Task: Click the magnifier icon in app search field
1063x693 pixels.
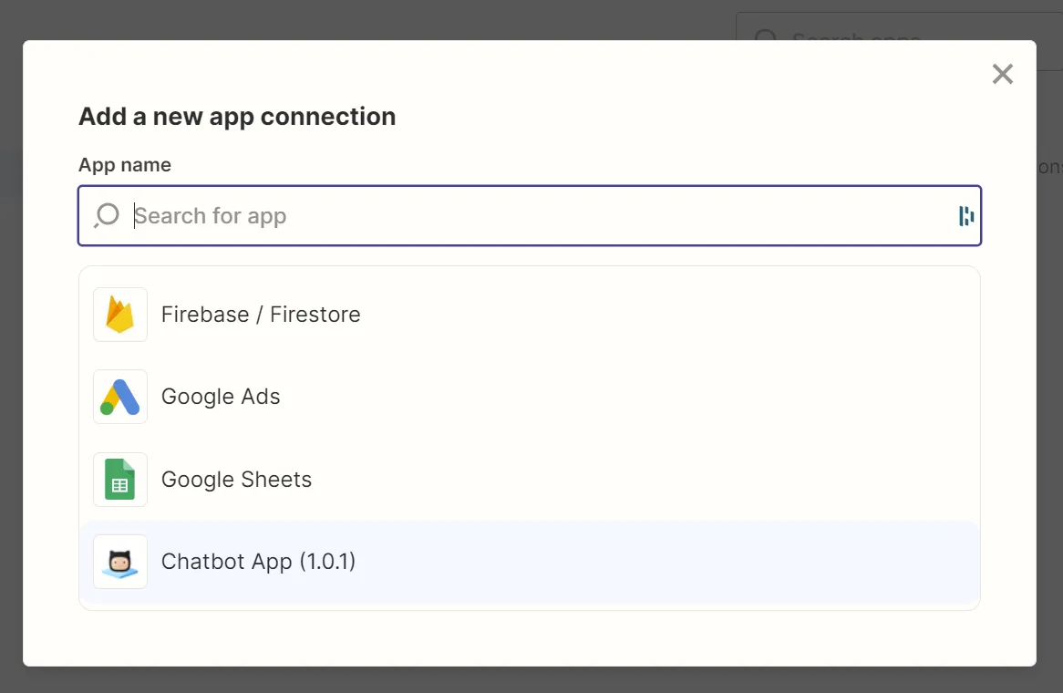Action: (x=107, y=215)
